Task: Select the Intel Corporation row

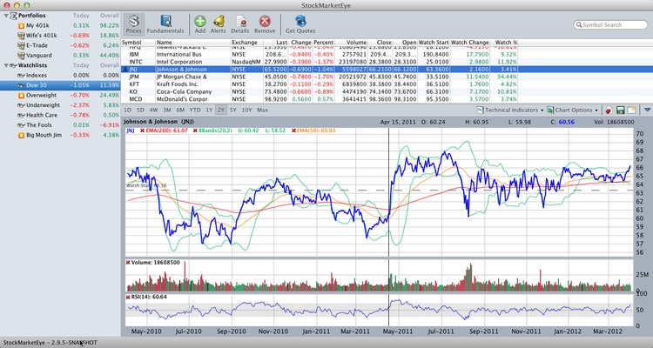Action: [387, 62]
